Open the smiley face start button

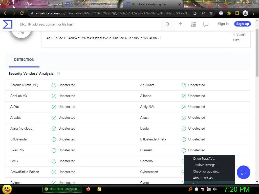tap(7, 189)
